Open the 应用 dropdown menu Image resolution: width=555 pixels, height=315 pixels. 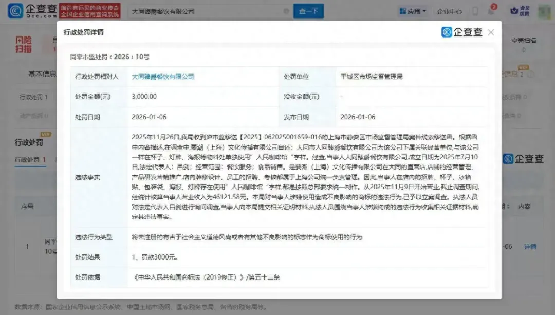[413, 11]
